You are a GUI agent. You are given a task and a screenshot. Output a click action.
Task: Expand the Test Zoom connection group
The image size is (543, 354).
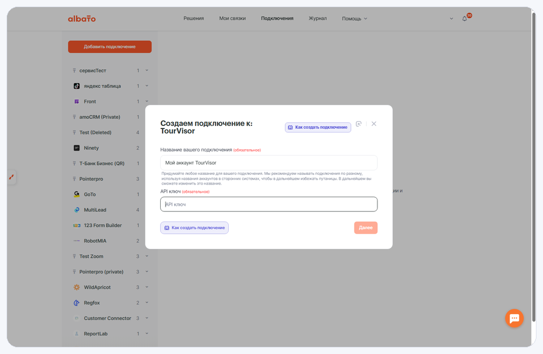click(x=147, y=257)
